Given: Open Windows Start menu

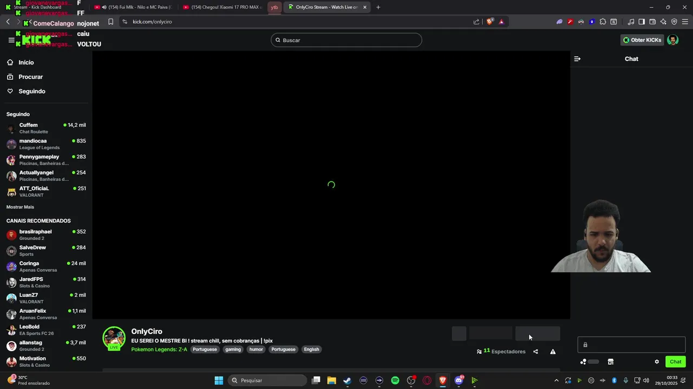Looking at the screenshot, I should pos(219,380).
